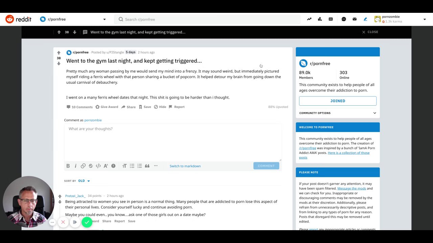Save the post

click(145, 107)
